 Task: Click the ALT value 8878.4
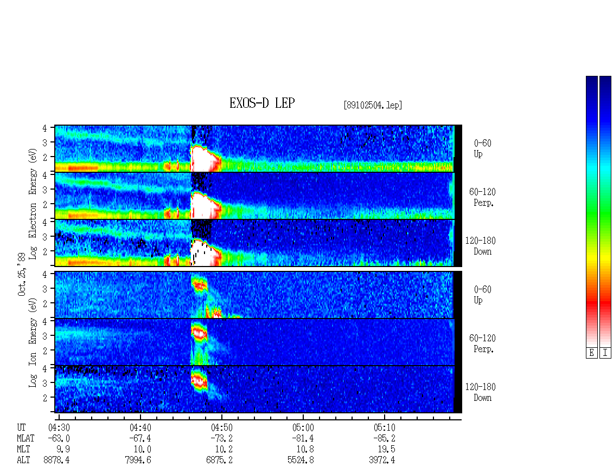[56, 460]
